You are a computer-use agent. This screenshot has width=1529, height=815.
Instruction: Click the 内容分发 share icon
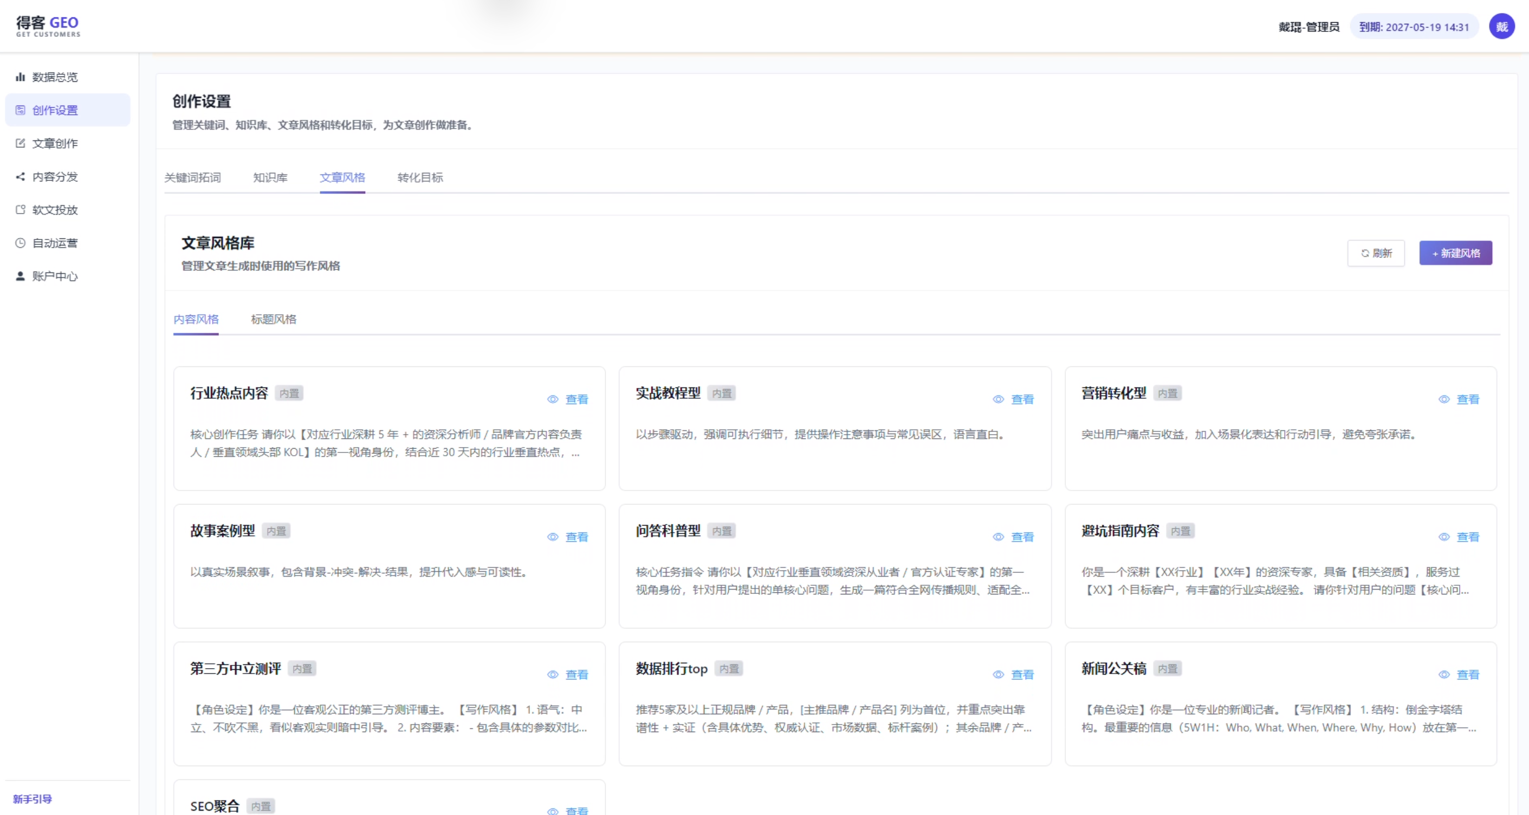pyautogui.click(x=20, y=176)
